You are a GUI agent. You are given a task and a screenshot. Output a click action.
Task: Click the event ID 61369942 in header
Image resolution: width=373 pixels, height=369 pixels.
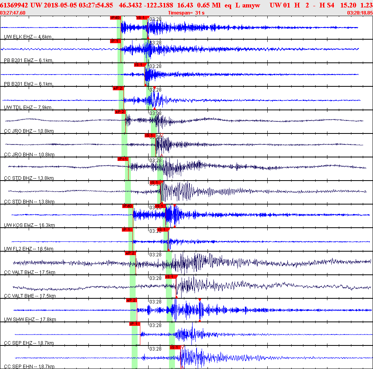[14, 5]
